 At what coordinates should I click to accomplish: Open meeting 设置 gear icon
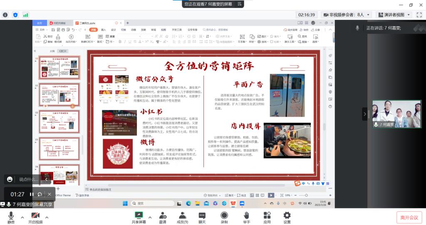(287, 215)
